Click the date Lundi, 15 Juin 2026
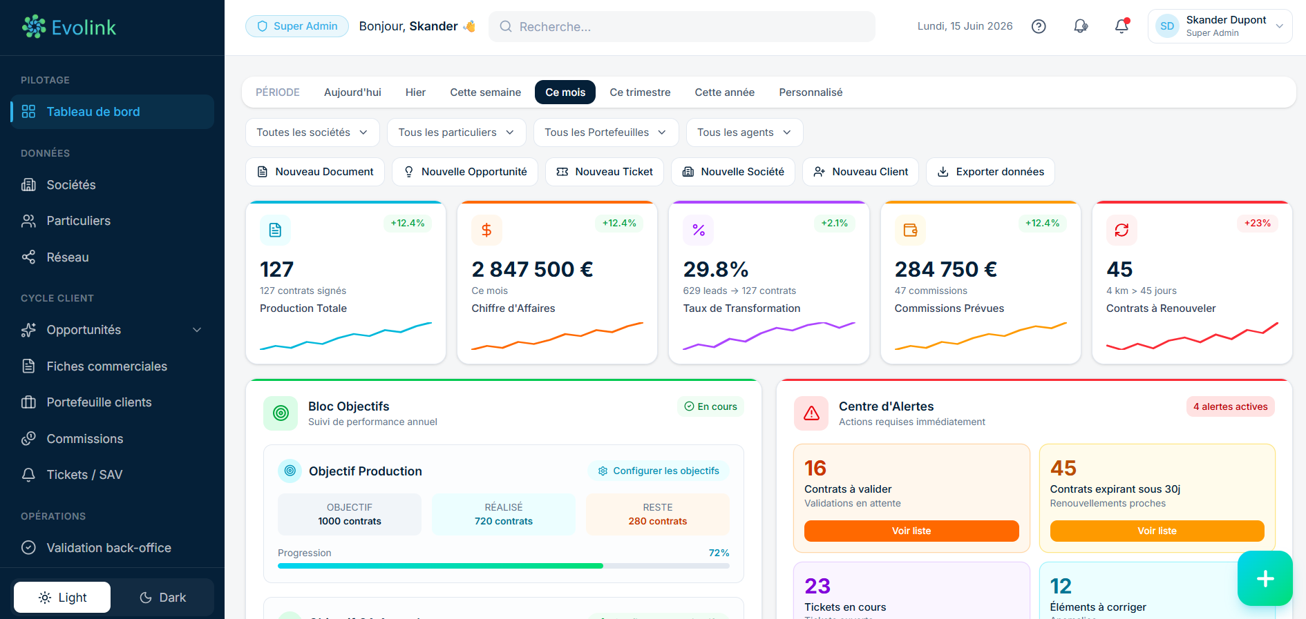 click(x=965, y=26)
